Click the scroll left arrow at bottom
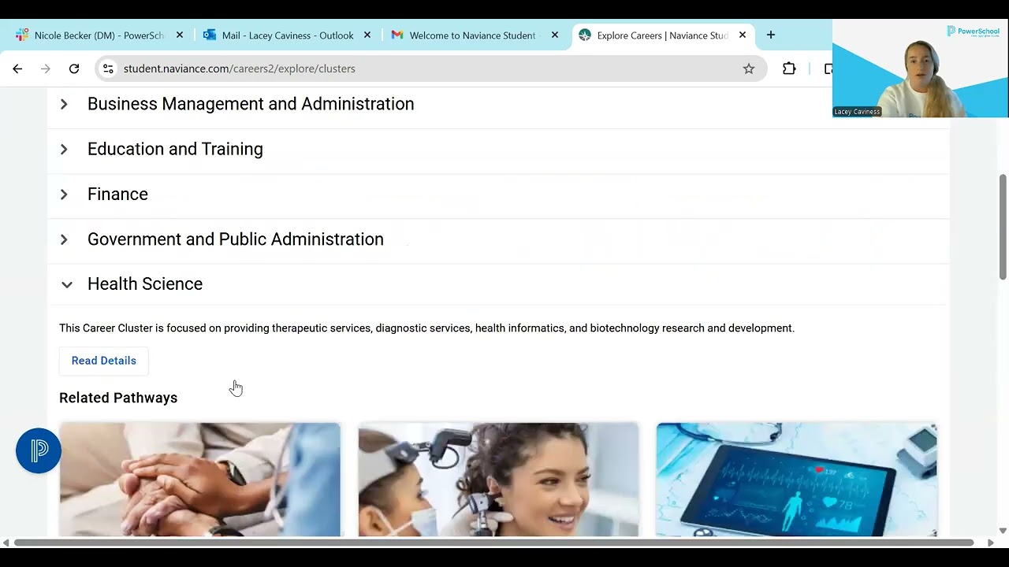The image size is (1009, 567). coord(6,543)
